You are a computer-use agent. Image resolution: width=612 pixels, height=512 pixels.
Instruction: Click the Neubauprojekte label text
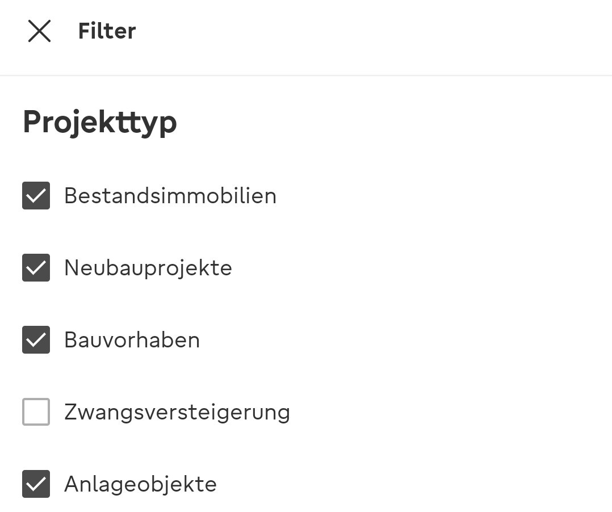148,268
